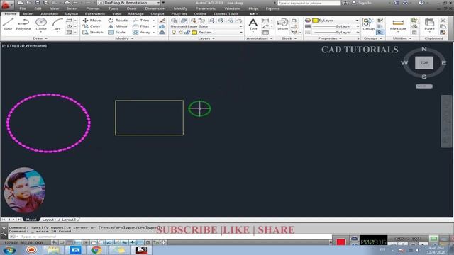454x255 pixels.
Task: Open the Format menu
Action: (x=93, y=8)
